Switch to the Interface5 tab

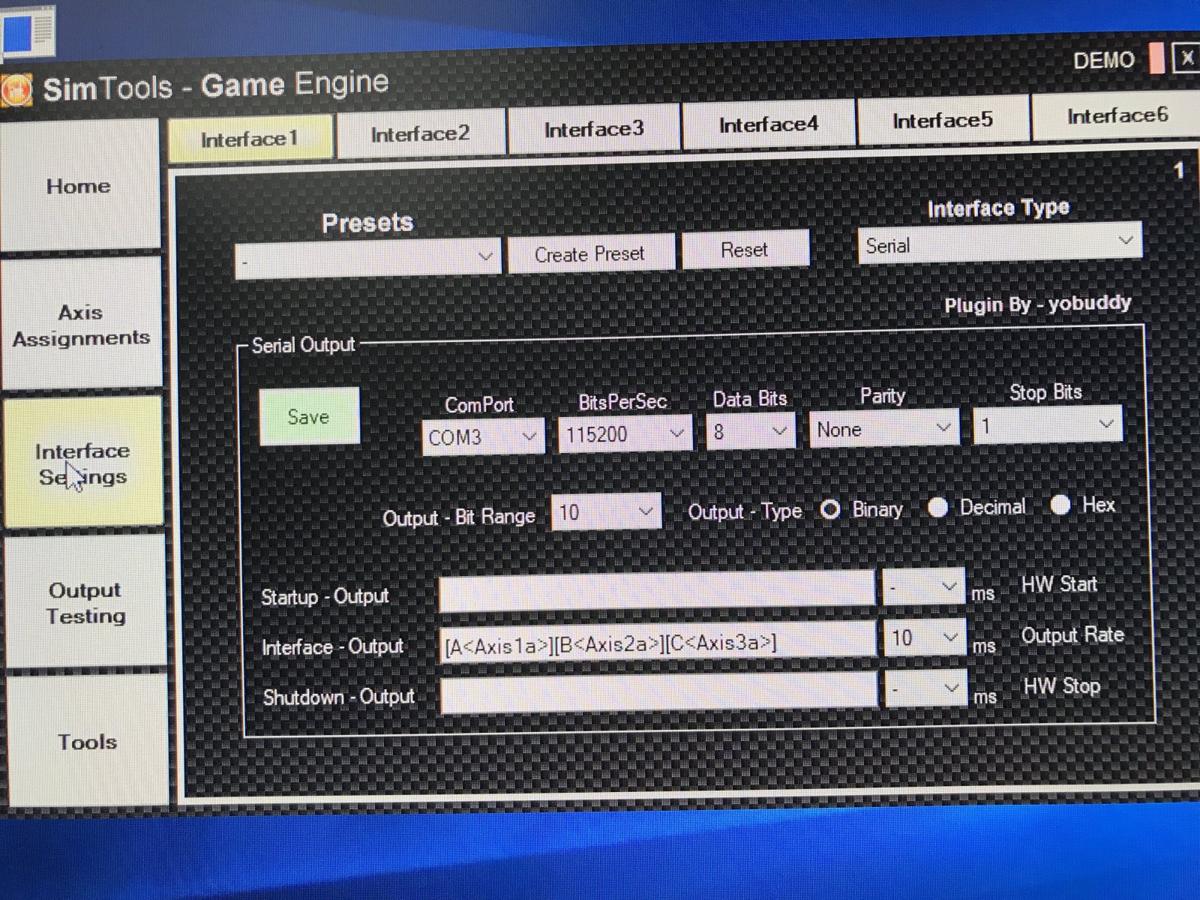[943, 120]
